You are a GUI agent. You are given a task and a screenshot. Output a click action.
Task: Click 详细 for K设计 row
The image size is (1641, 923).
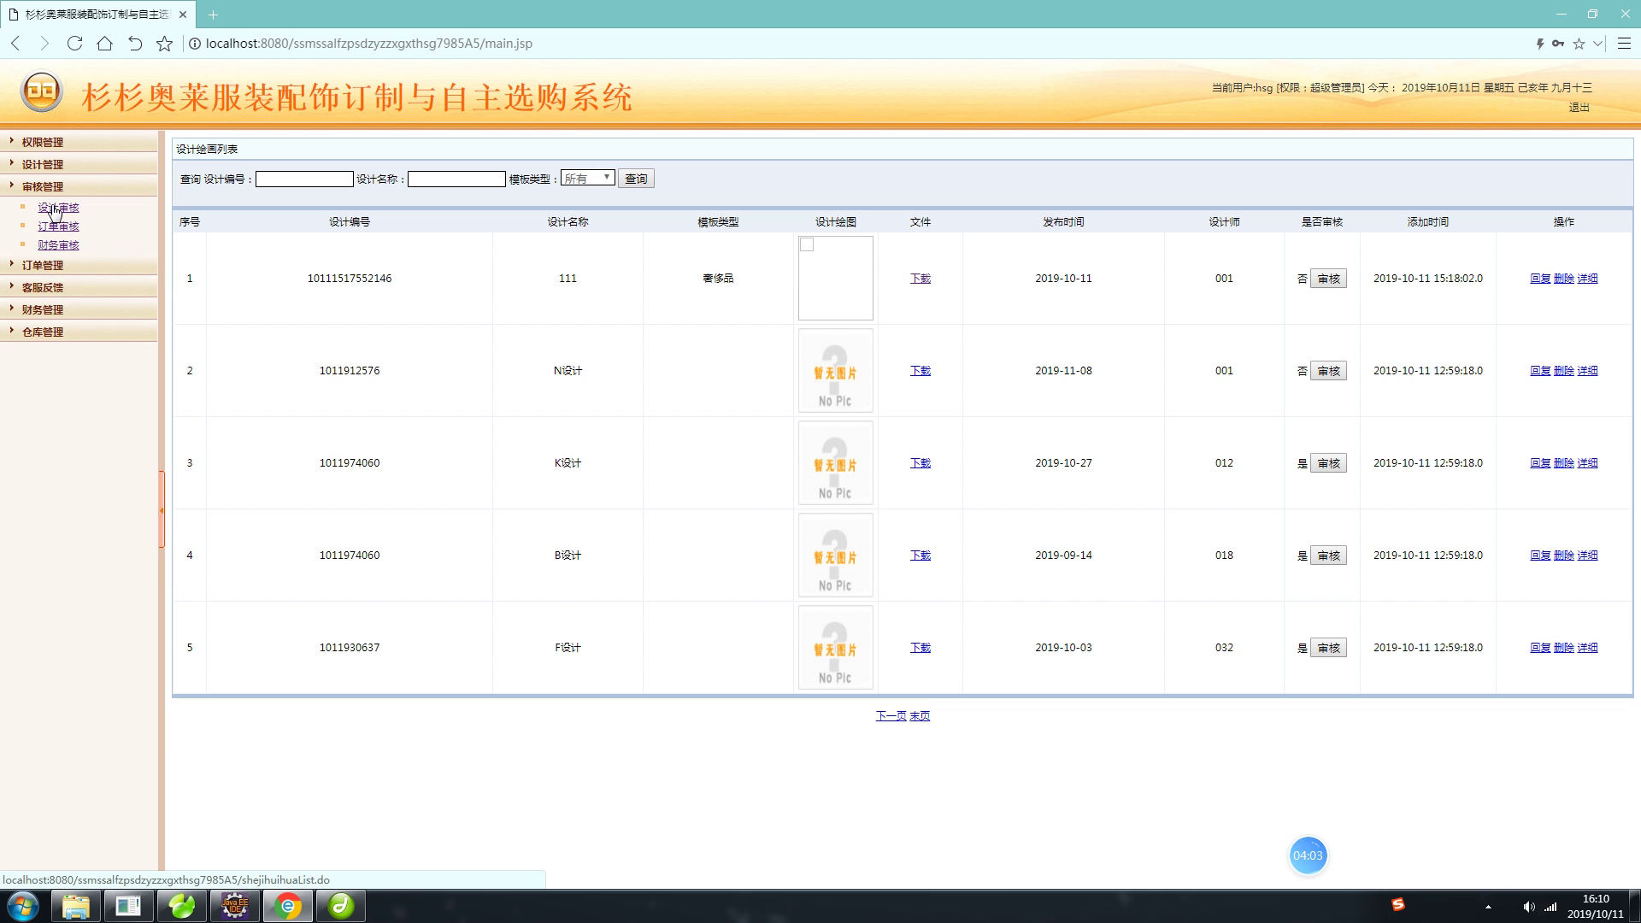pos(1588,463)
